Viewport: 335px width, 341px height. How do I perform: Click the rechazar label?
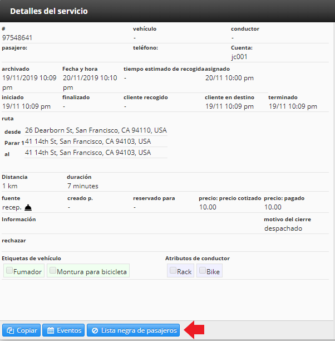click(14, 241)
